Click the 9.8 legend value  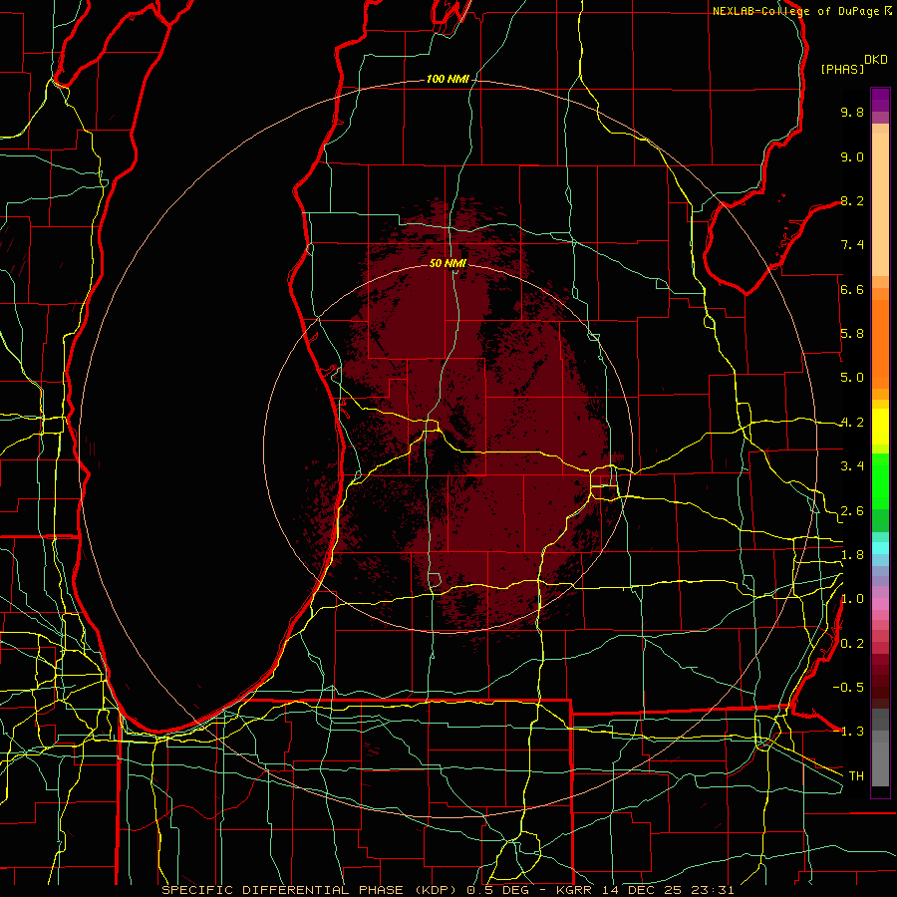852,112
